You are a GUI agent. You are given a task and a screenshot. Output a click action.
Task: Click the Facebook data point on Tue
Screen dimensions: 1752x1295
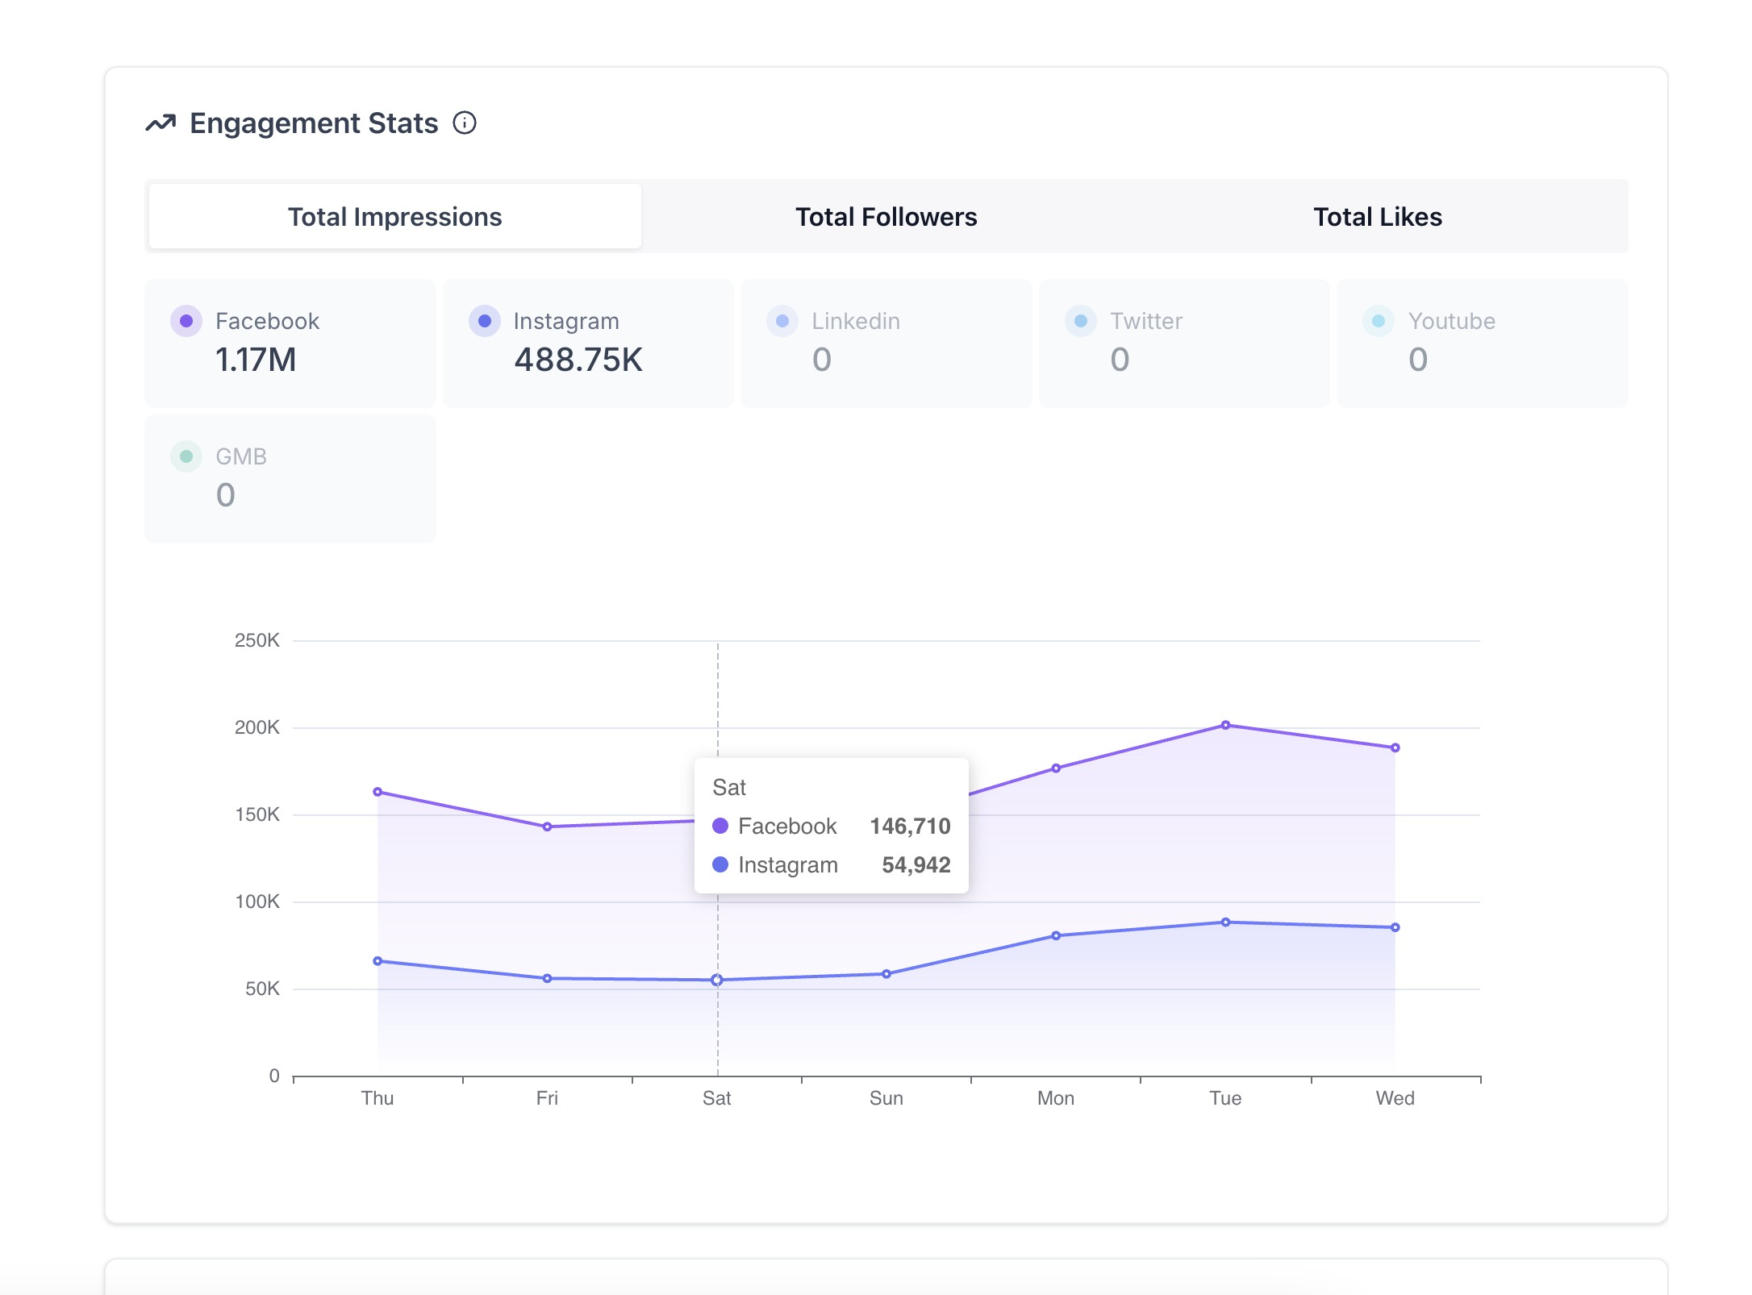coord(1225,725)
